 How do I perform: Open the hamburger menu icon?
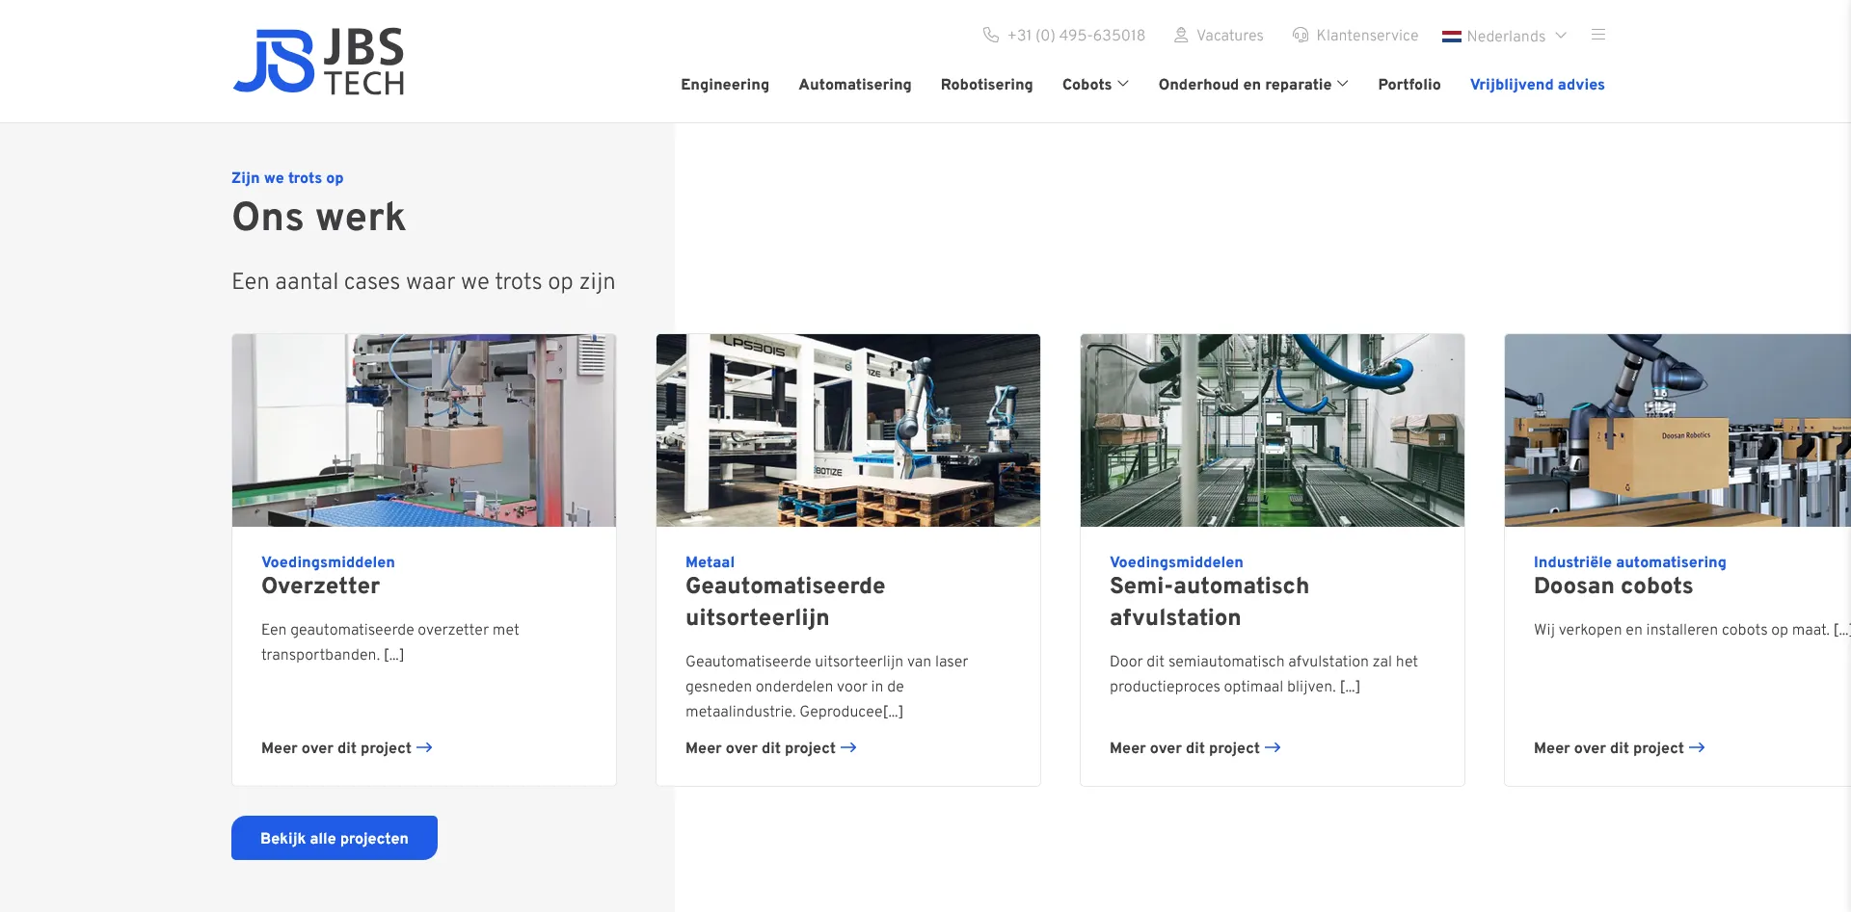coord(1597,35)
